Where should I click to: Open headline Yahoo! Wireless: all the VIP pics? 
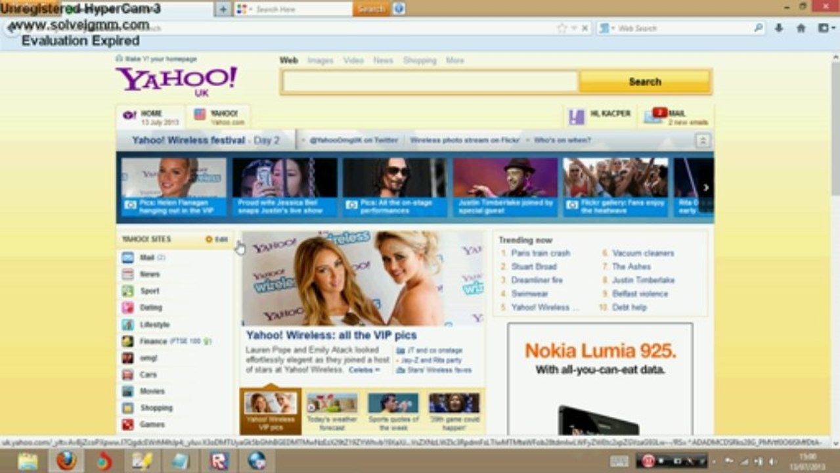[331, 336]
